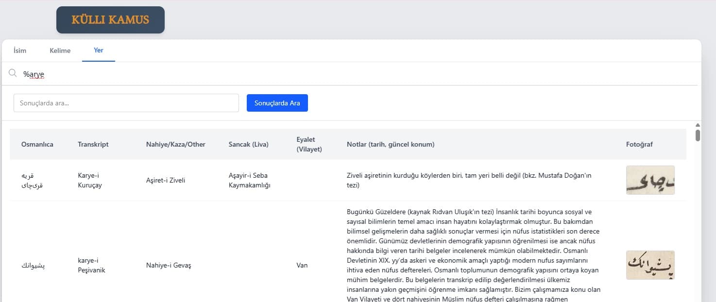
Task: Click the Van vilayet cell
Action: (302, 265)
